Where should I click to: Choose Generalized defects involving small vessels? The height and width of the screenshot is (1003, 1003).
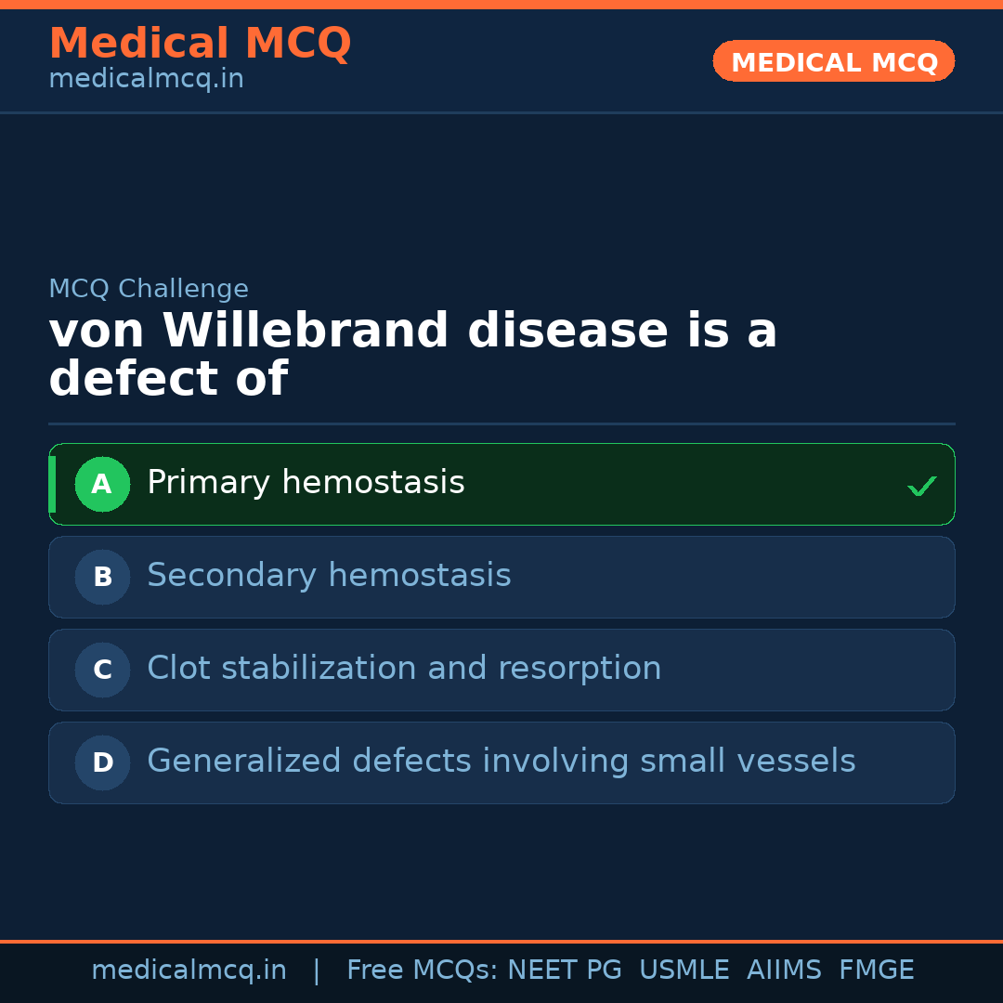501,762
